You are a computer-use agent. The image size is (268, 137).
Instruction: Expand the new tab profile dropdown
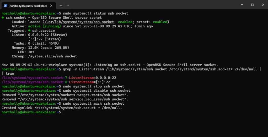[68, 5]
